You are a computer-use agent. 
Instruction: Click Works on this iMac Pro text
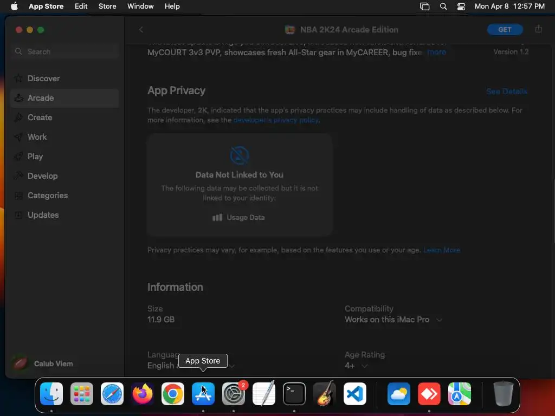pyautogui.click(x=387, y=320)
